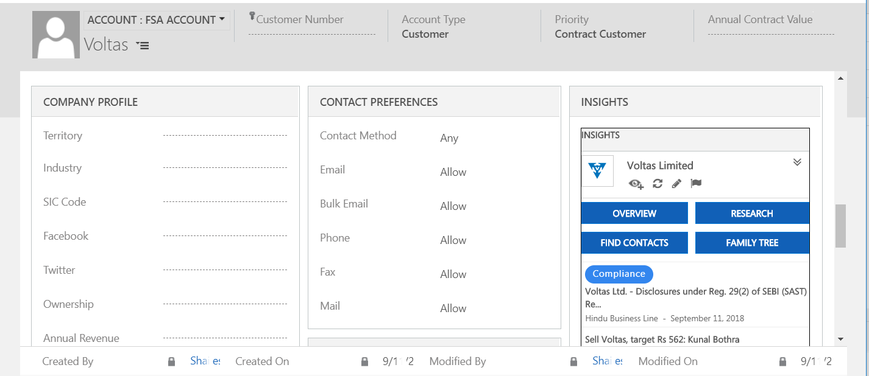Click the Territory field
Image resolution: width=869 pixels, height=376 pixels.
[225, 136]
